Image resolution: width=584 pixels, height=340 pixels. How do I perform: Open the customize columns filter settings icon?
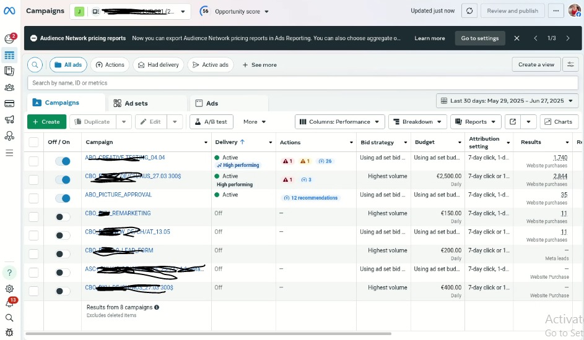click(570, 65)
